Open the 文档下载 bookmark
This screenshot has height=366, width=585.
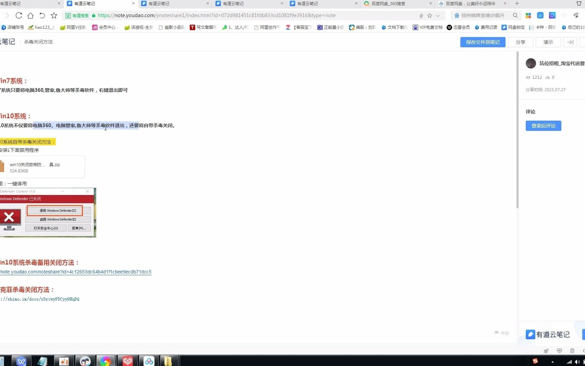click(395, 27)
